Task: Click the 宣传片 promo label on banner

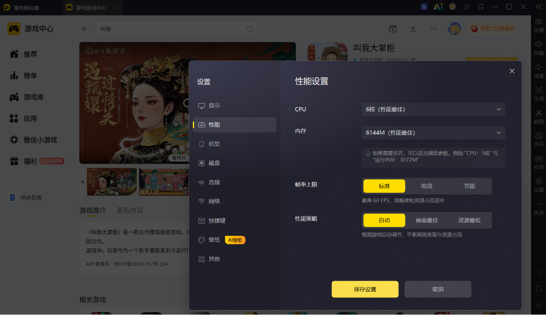Action: 179,158
